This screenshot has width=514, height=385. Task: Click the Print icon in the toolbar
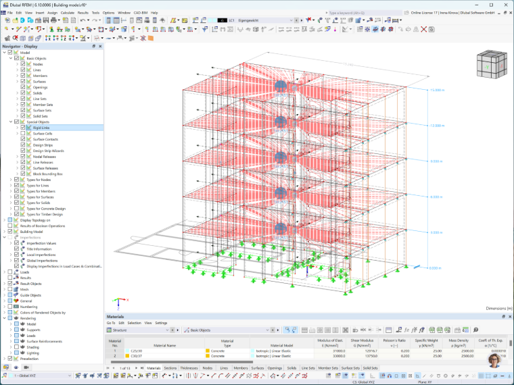[53, 20]
